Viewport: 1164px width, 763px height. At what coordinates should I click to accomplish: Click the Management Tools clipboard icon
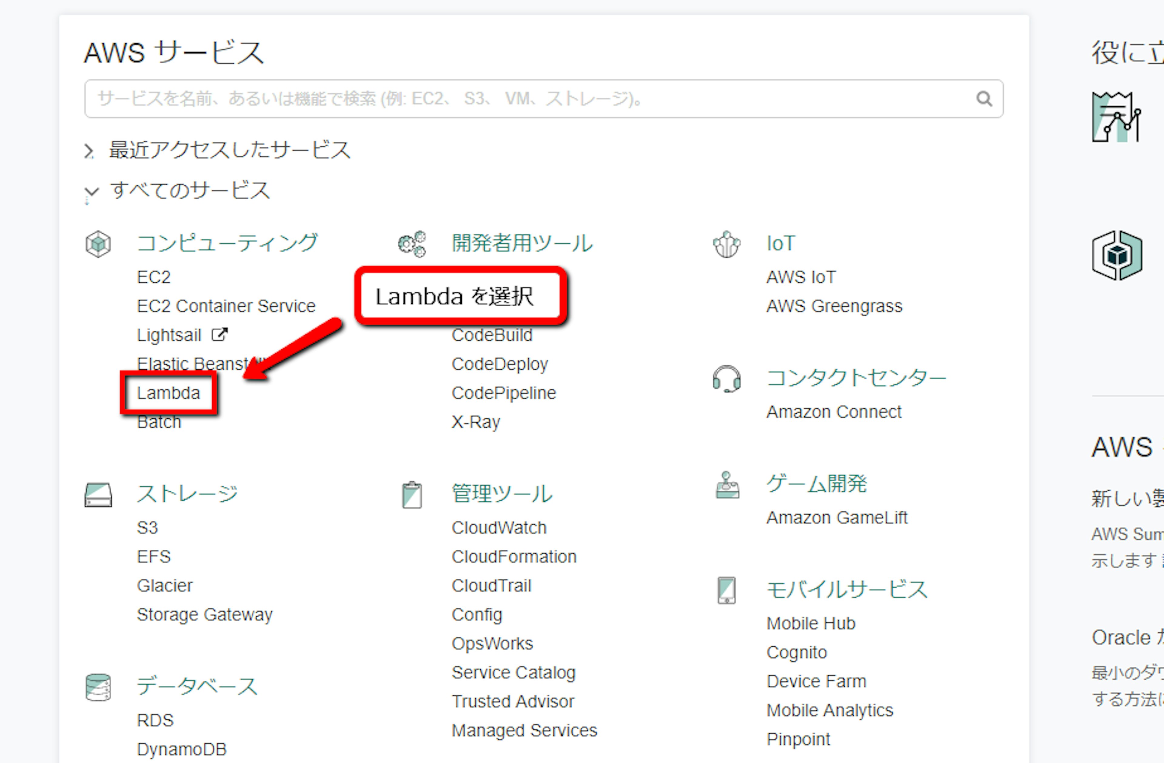(412, 495)
